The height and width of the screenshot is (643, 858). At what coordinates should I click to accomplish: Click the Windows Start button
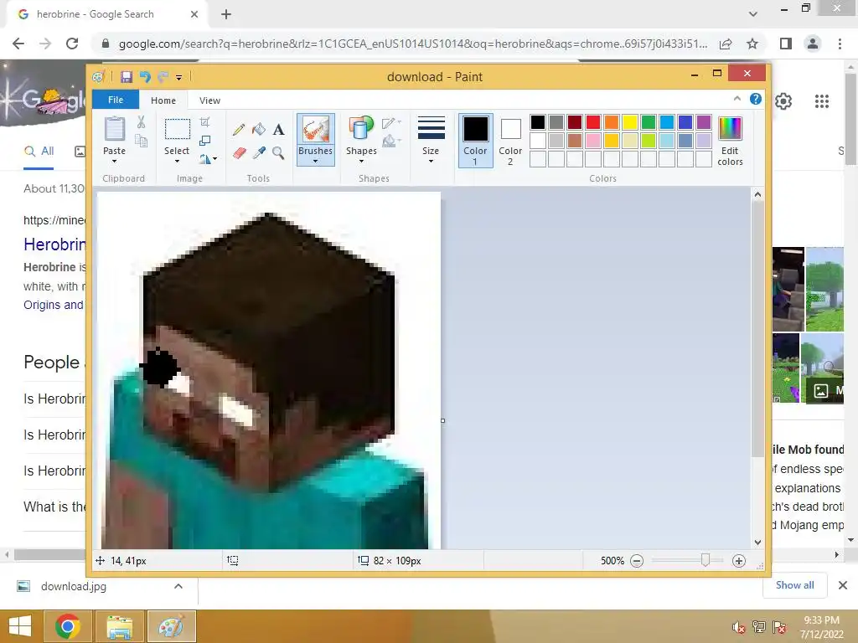point(20,626)
